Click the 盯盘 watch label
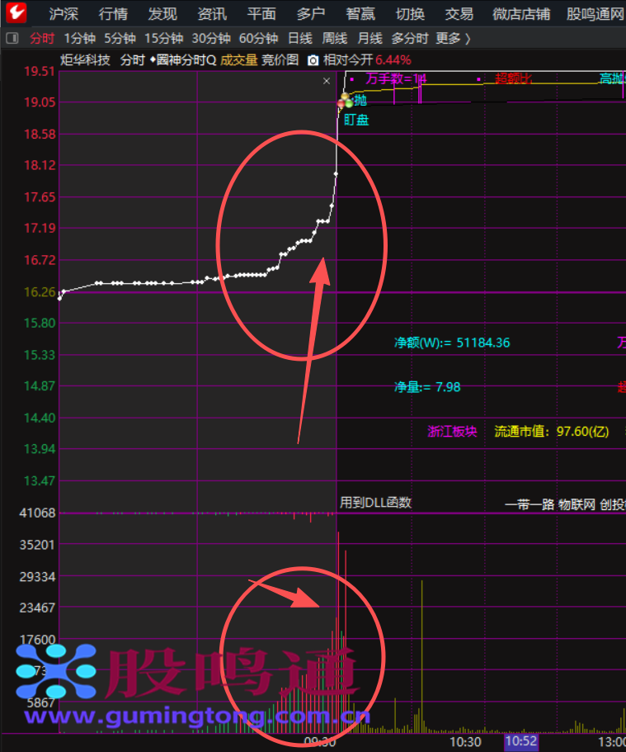Image resolution: width=626 pixels, height=752 pixels. tap(356, 120)
